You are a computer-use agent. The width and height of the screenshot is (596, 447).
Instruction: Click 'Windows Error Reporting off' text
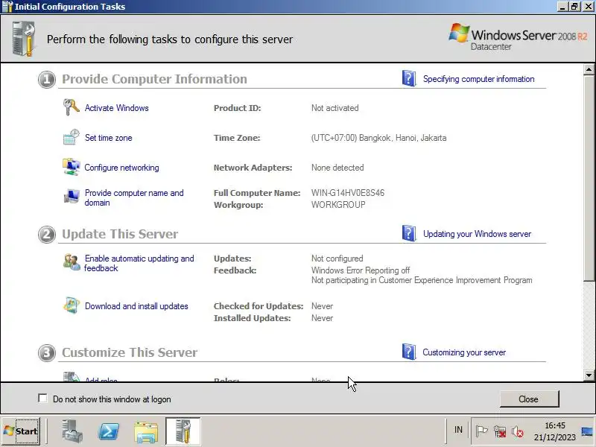pos(361,270)
